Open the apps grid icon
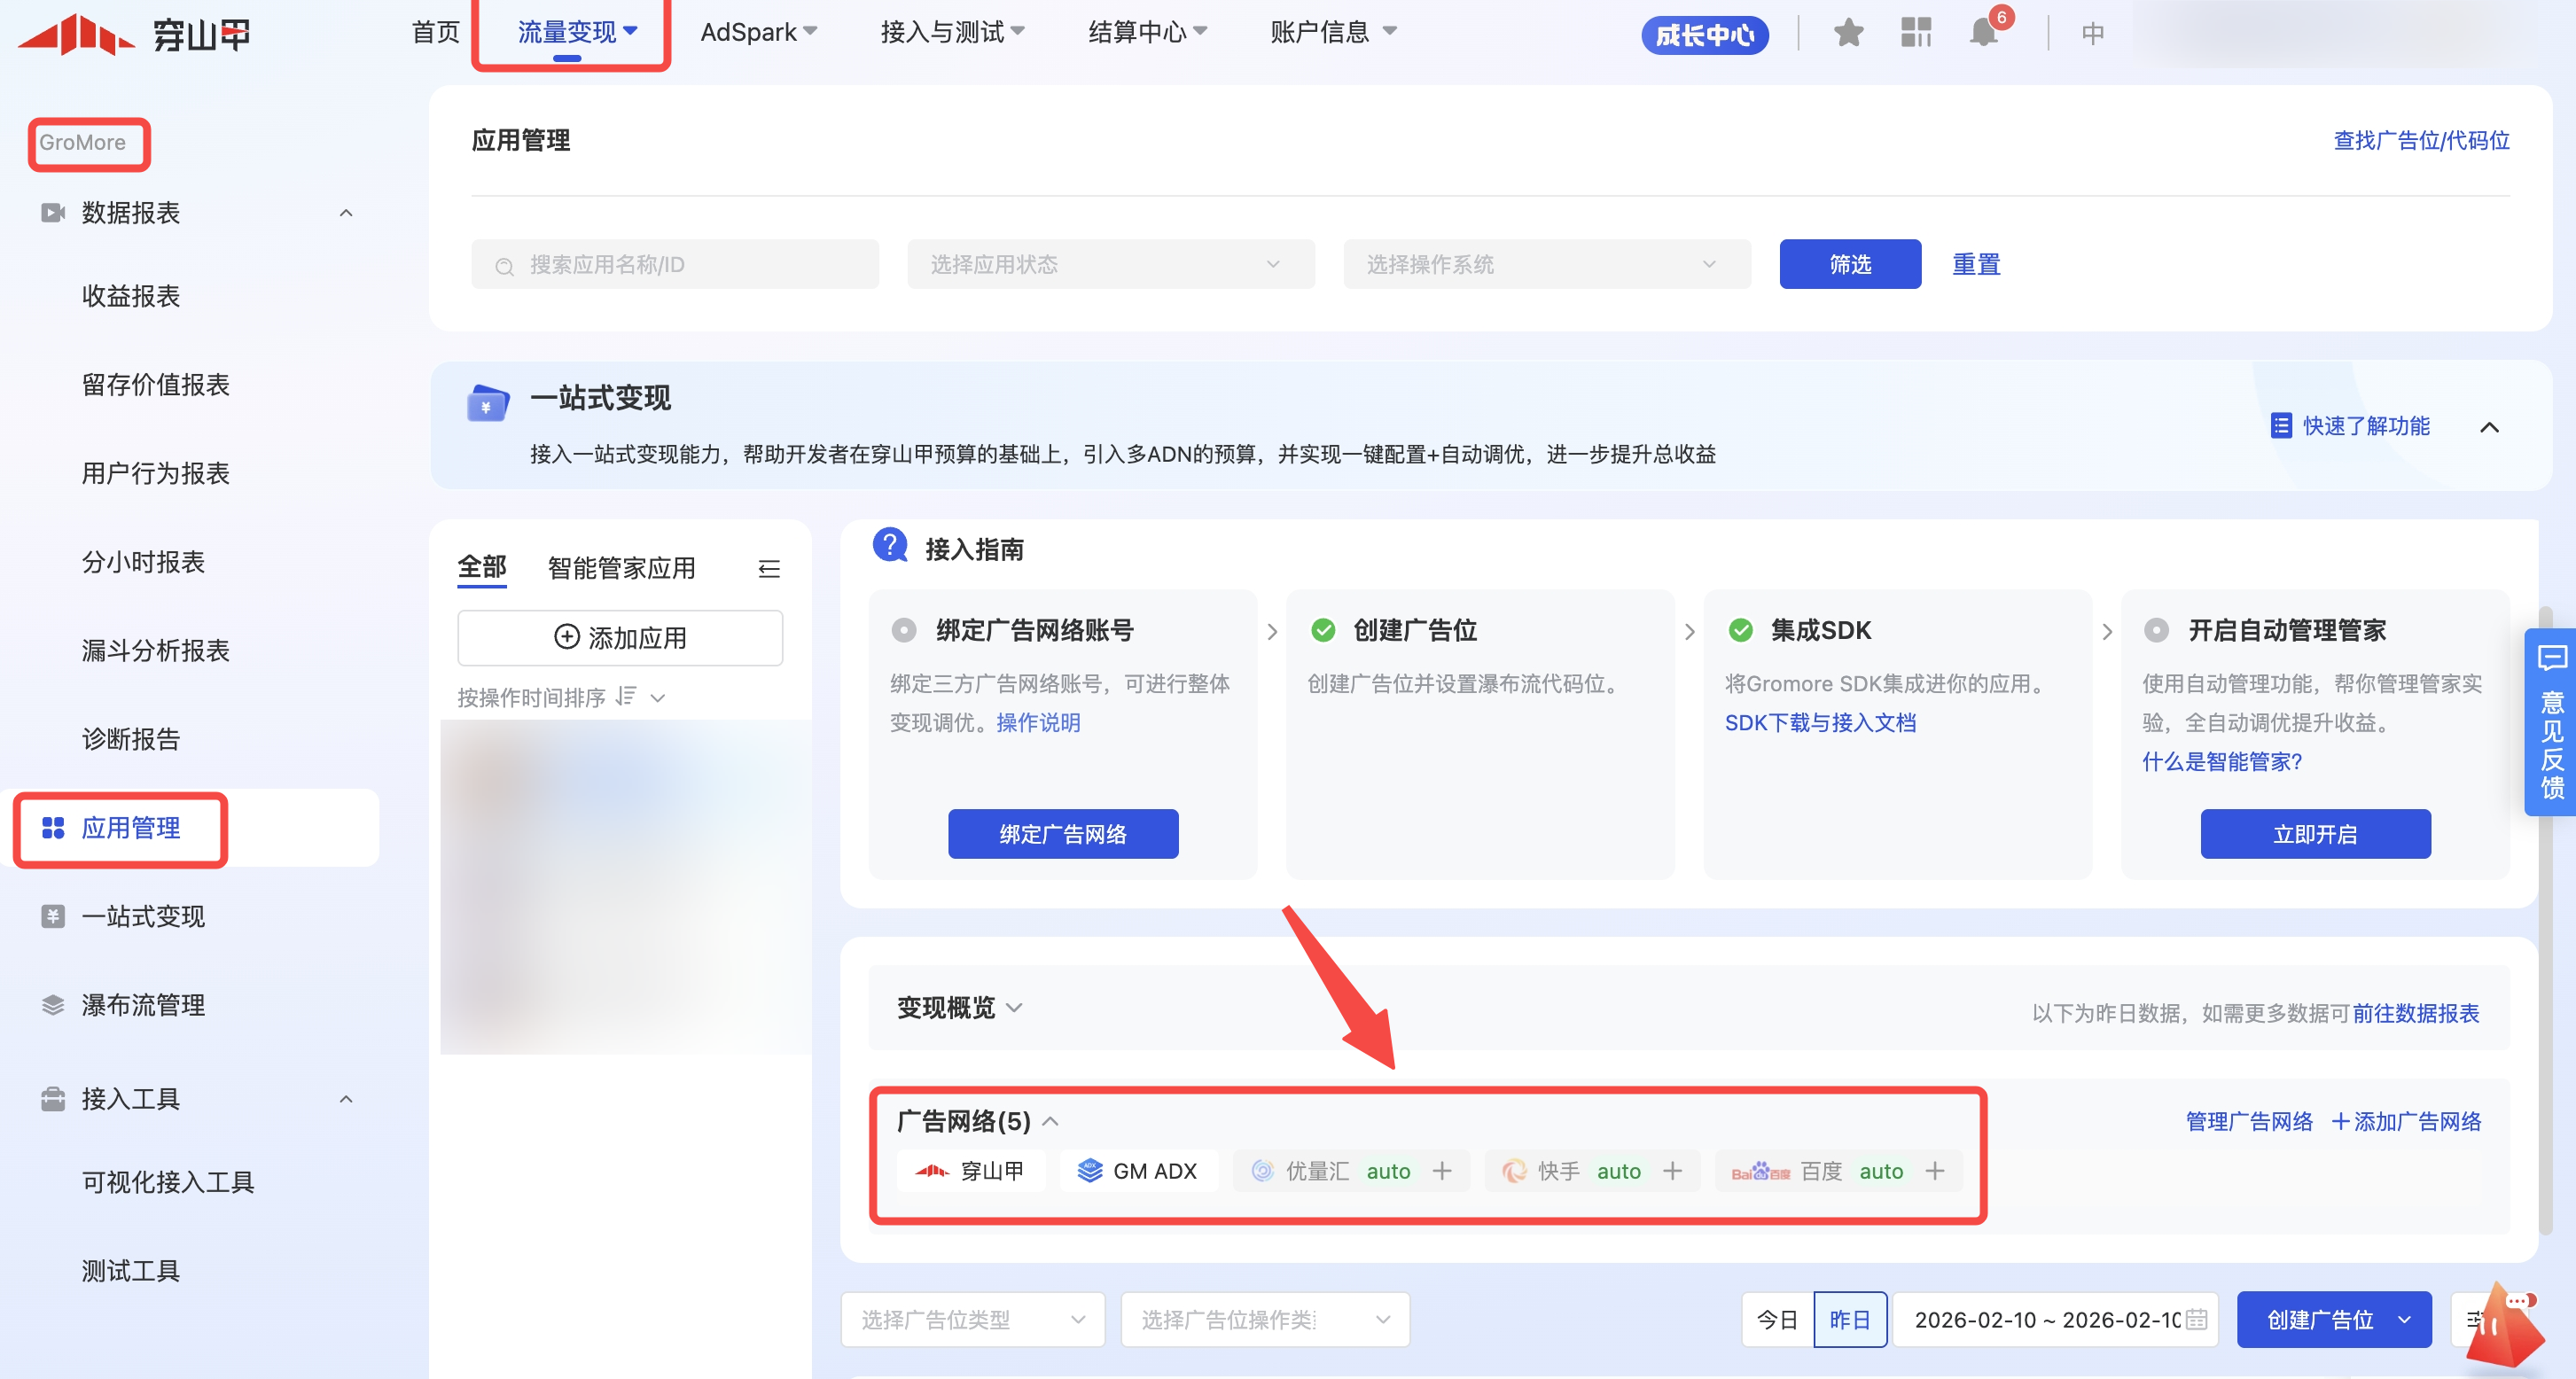2576x1379 pixels. [1916, 33]
